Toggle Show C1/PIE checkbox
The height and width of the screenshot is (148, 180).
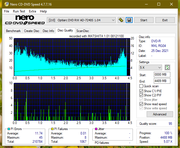[141, 91]
